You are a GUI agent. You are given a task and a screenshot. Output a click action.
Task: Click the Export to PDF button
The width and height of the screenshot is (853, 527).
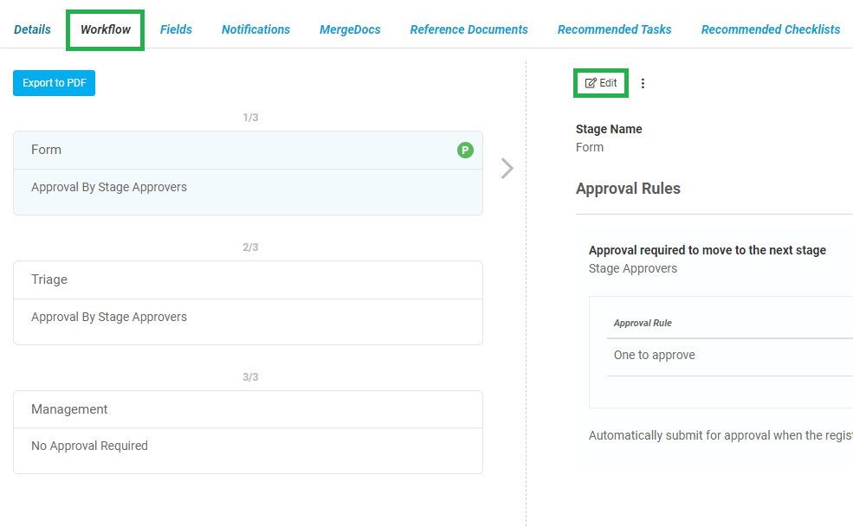click(x=54, y=83)
